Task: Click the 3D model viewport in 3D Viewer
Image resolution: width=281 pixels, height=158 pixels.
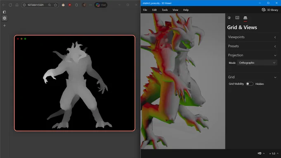Action: 183,81
